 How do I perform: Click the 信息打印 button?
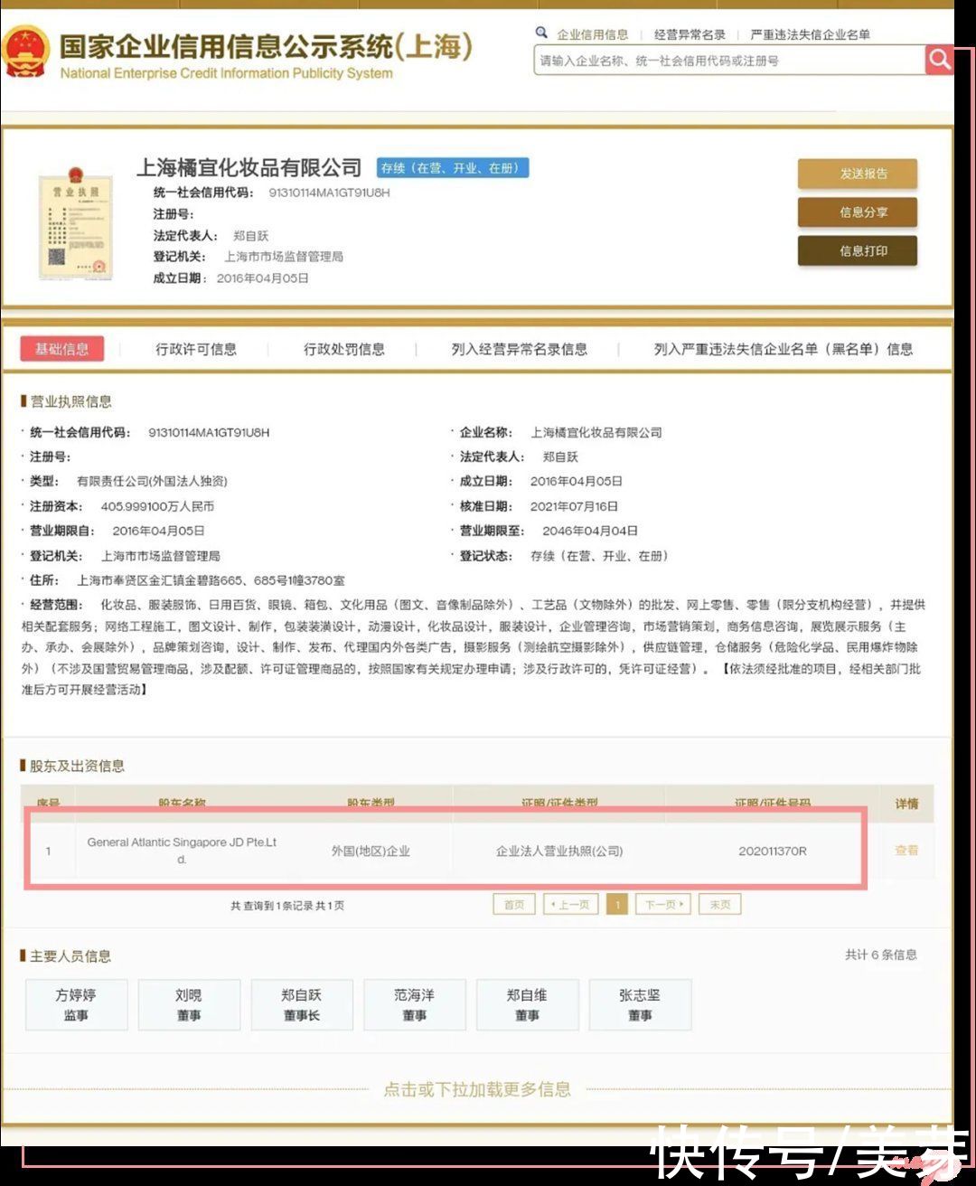coord(858,251)
